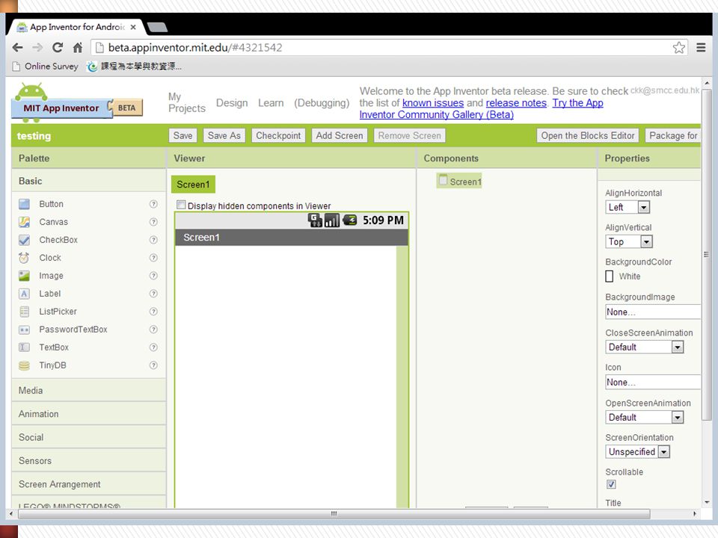Select the TinyDB component icon
The height and width of the screenshot is (538, 718).
24,365
